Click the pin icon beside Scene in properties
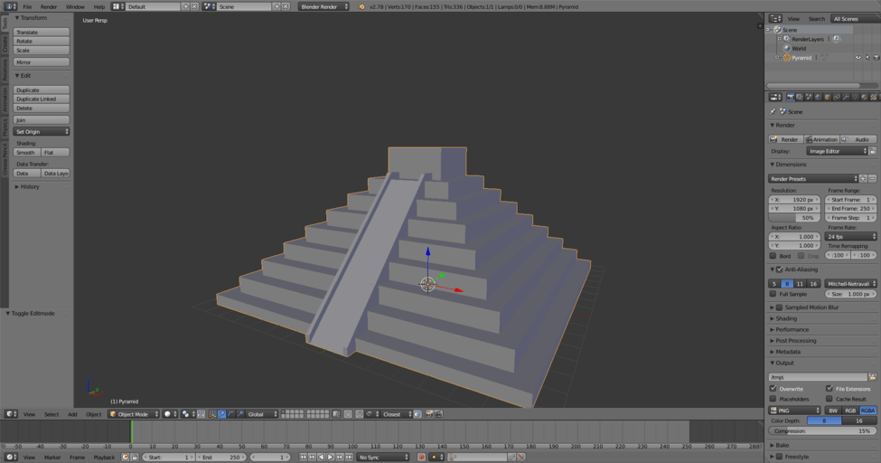The width and height of the screenshot is (881, 463). click(773, 111)
